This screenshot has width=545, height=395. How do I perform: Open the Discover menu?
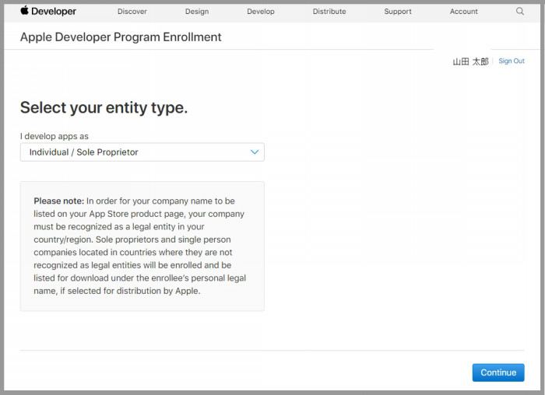click(132, 12)
